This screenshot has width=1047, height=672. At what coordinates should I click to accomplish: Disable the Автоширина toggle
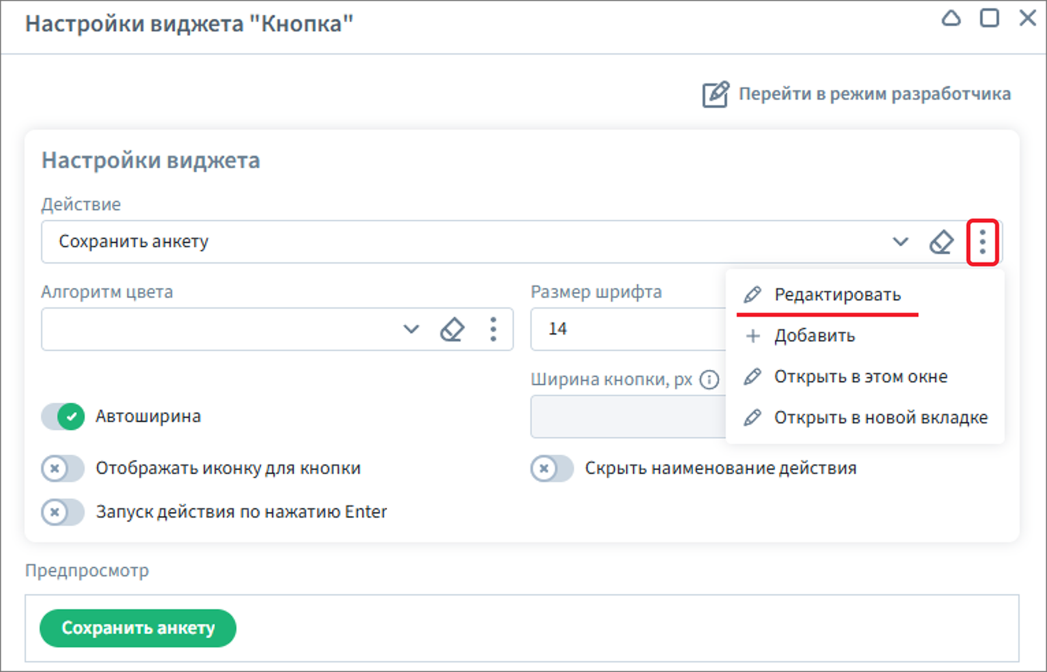point(63,416)
